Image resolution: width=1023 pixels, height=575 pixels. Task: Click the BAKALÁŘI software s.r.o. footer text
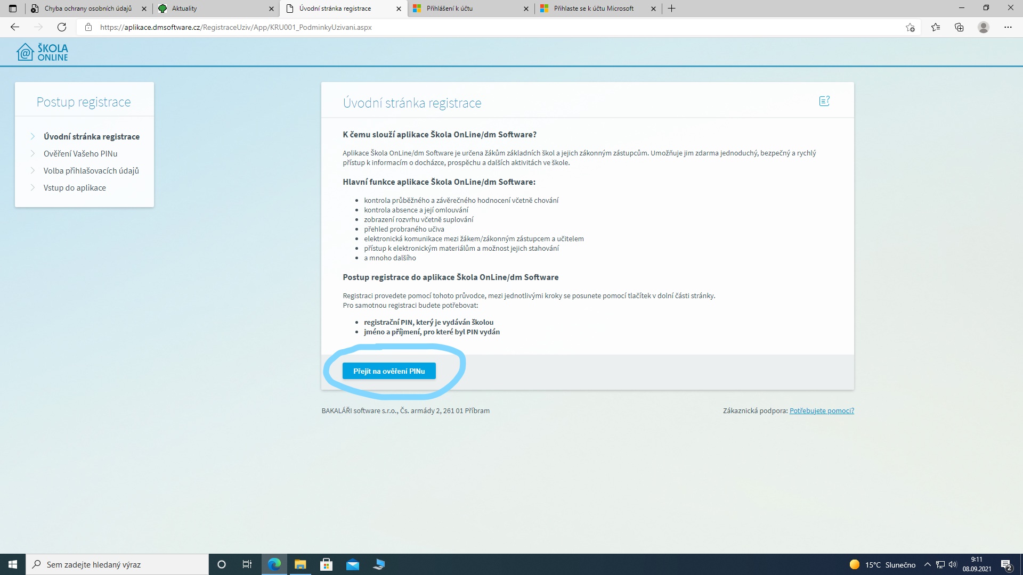click(405, 410)
